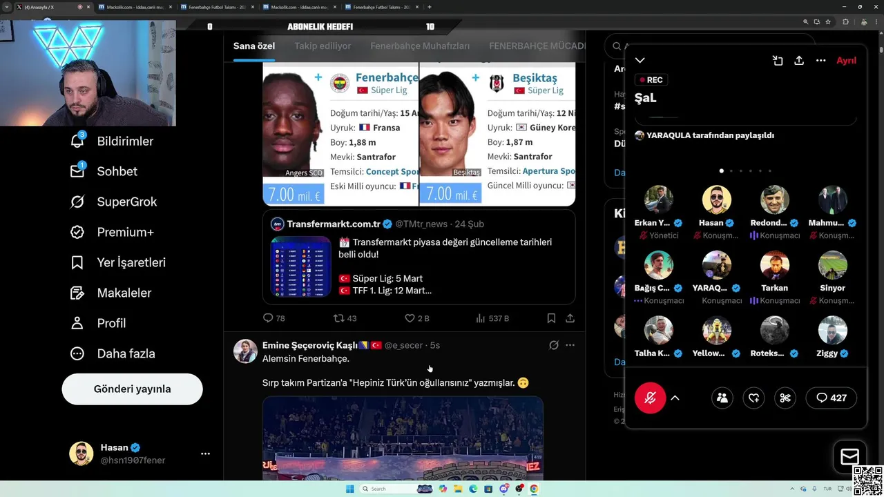Viewport: 884px width, 497px height.
Task: Send a heart reaction in Space
Action: pyautogui.click(x=753, y=398)
